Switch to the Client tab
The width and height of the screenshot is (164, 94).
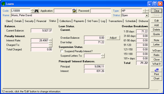point(9,21)
